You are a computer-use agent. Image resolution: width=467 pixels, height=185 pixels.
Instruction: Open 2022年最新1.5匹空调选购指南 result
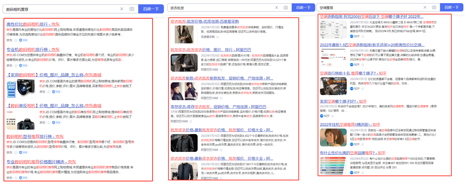(372, 45)
